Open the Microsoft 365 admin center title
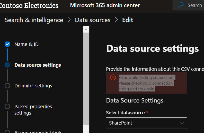Screen dimensions: 204x133 [105, 5]
